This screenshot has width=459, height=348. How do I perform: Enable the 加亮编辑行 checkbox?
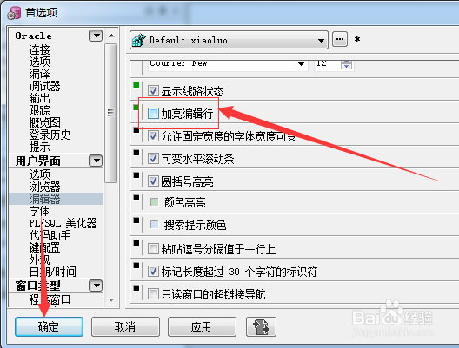[x=153, y=114]
